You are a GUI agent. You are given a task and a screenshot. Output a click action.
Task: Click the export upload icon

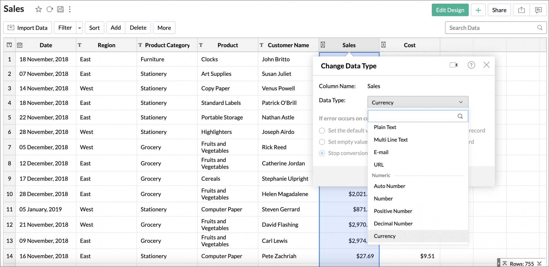point(521,10)
